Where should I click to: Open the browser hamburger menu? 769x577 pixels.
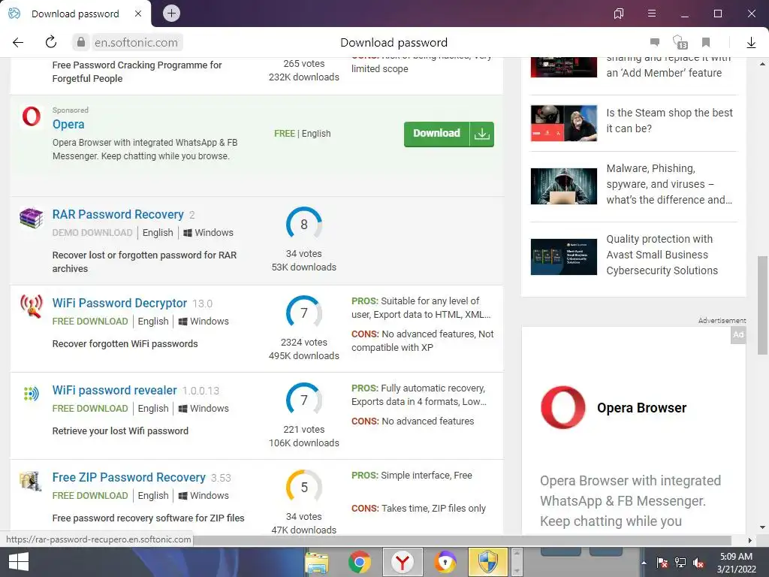point(652,14)
